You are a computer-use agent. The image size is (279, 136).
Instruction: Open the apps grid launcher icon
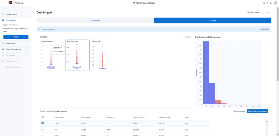[3, 3]
